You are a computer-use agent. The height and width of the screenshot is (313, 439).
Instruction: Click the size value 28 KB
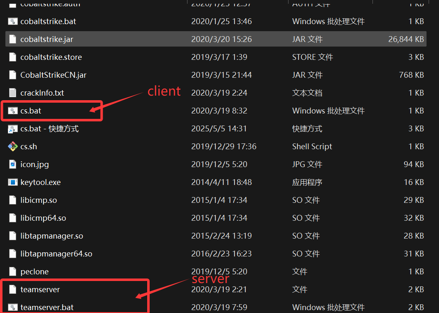(414, 236)
